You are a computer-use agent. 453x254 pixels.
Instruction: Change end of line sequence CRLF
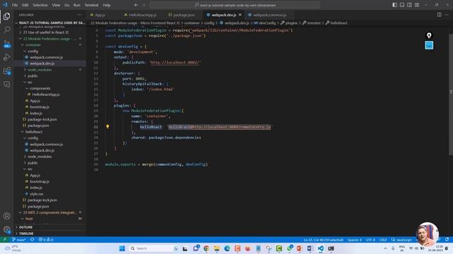click(383, 240)
